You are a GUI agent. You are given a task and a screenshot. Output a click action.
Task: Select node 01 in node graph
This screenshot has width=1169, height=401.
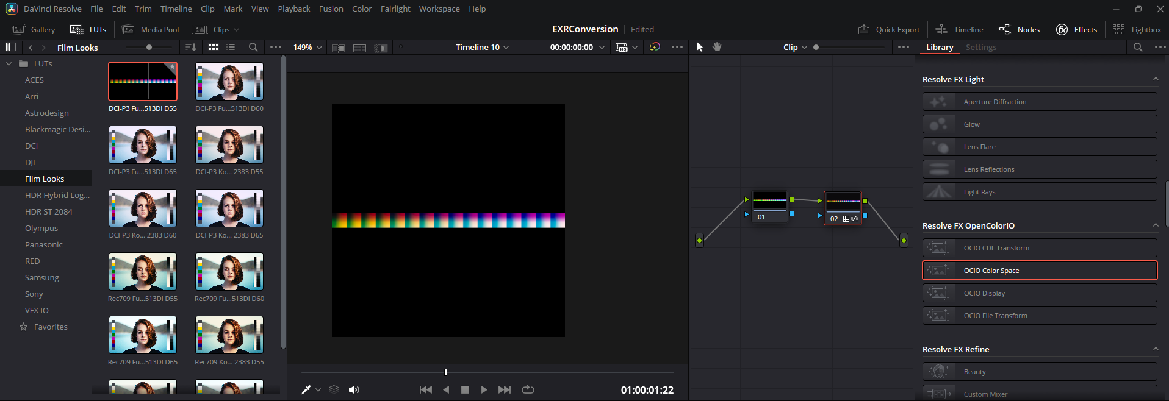click(769, 207)
